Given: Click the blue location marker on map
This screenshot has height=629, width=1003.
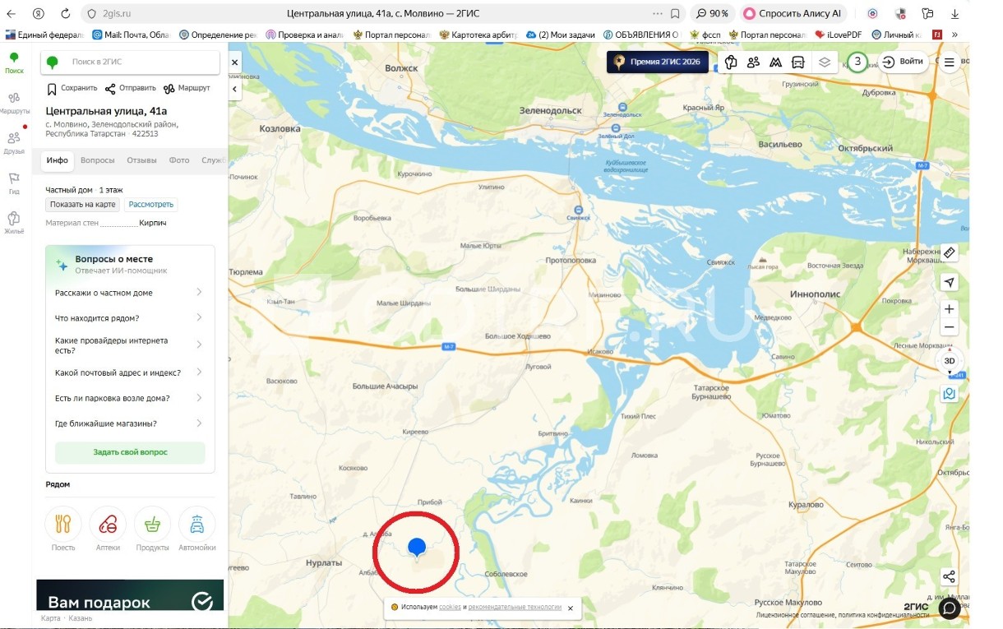Looking at the screenshot, I should click(x=417, y=548).
